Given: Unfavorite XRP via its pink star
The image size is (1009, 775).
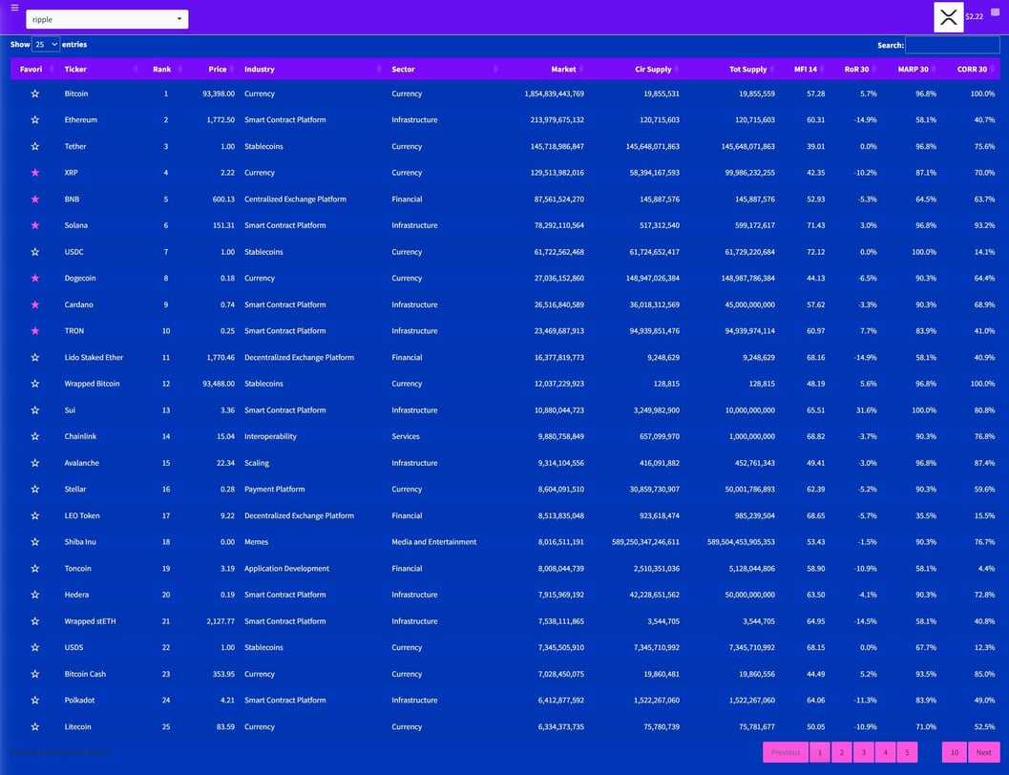Looking at the screenshot, I should tap(34, 173).
